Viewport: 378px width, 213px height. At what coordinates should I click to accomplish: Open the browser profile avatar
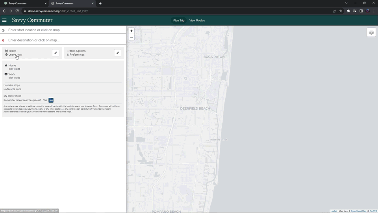pyautogui.click(x=367, y=11)
